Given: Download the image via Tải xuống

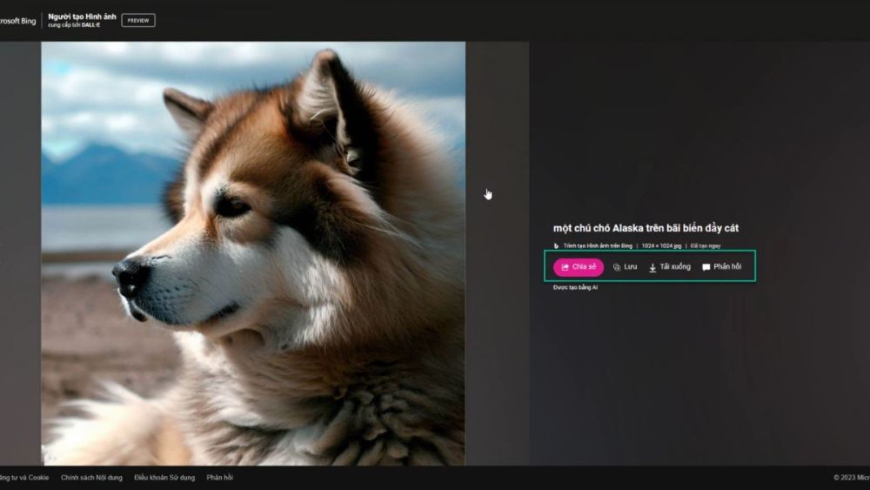Looking at the screenshot, I should [x=670, y=267].
